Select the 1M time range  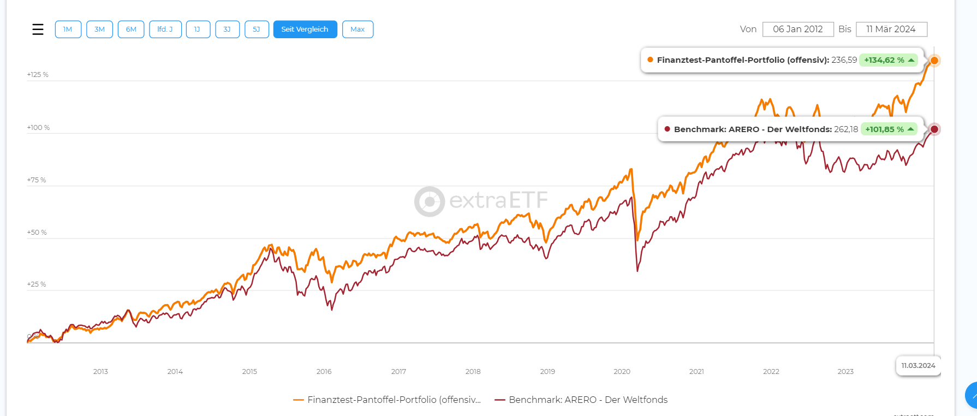68,29
